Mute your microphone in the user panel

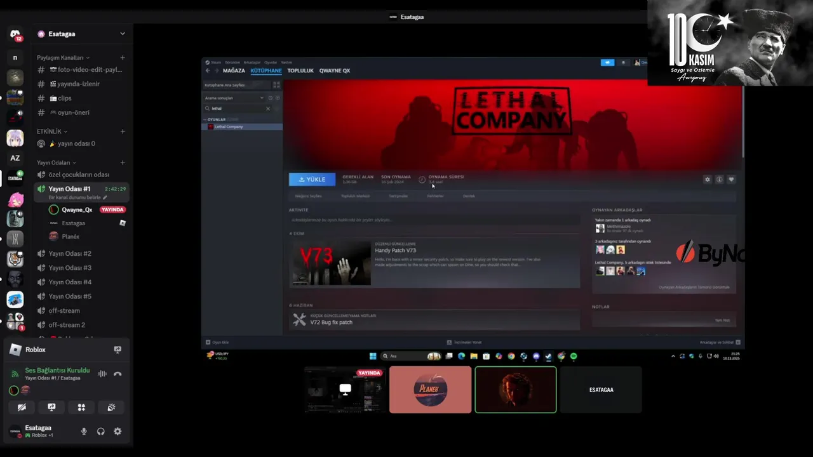click(84, 432)
